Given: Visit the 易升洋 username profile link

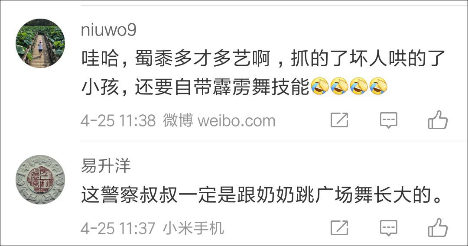Looking at the screenshot, I should [106, 166].
